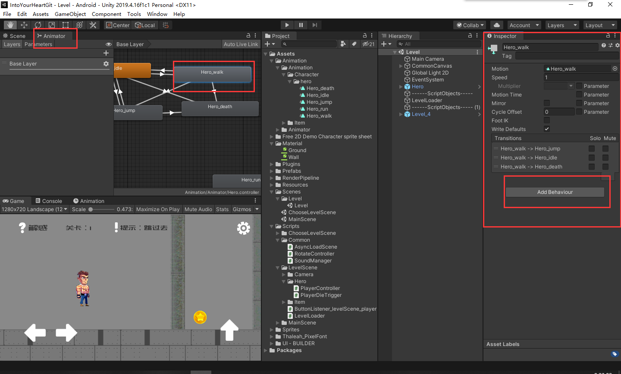The width and height of the screenshot is (621, 374).
Task: Open the Component menu
Action: 107,14
